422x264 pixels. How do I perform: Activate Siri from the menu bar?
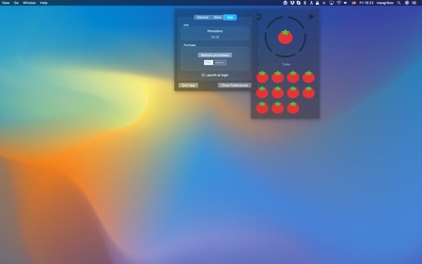coord(407,3)
